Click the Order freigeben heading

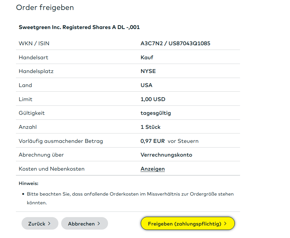pyautogui.click(x=45, y=7)
